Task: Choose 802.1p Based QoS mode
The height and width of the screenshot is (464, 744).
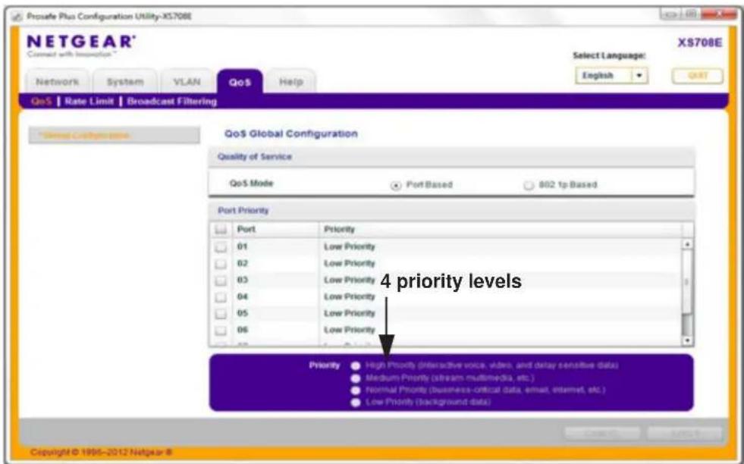Action: point(529,186)
